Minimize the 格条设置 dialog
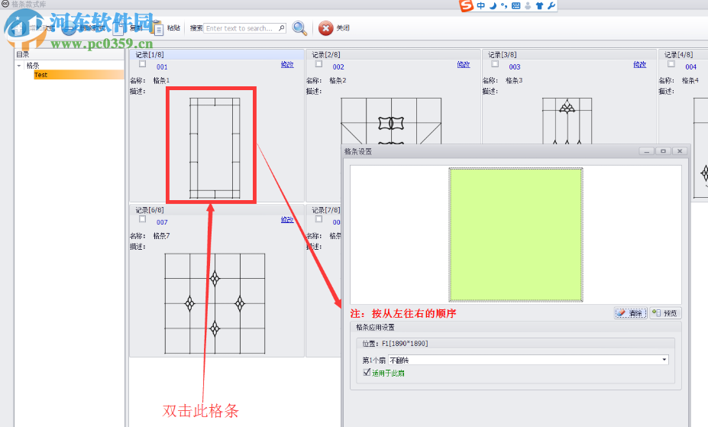708x427 pixels. 647,151
